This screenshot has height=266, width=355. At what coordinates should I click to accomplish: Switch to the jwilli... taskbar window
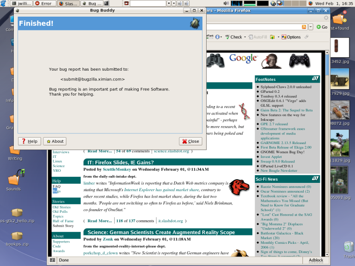pyautogui.click(x=22, y=3)
